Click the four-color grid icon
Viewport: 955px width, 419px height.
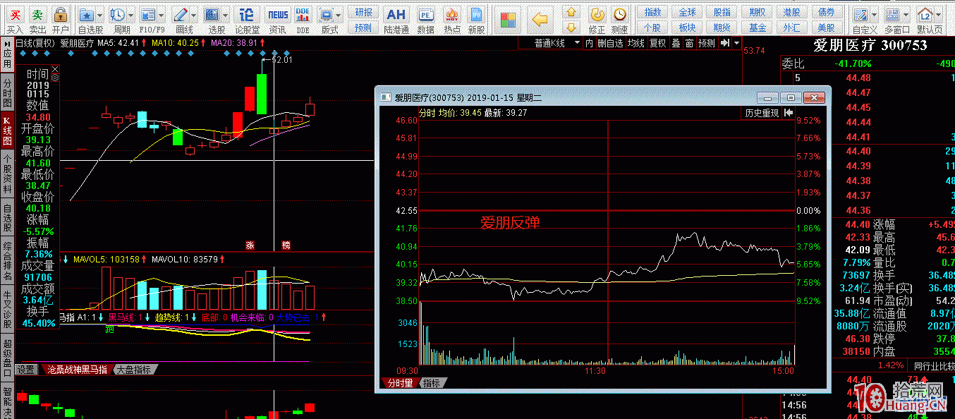[509, 19]
